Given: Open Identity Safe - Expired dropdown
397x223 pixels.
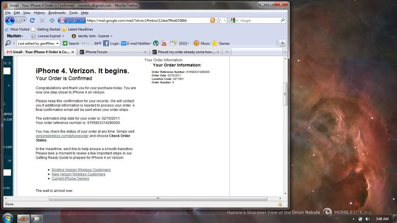Looking at the screenshot, I should 92,36.
